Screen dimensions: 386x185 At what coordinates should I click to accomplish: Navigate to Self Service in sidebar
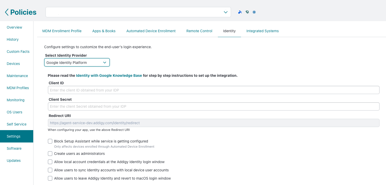(16, 124)
